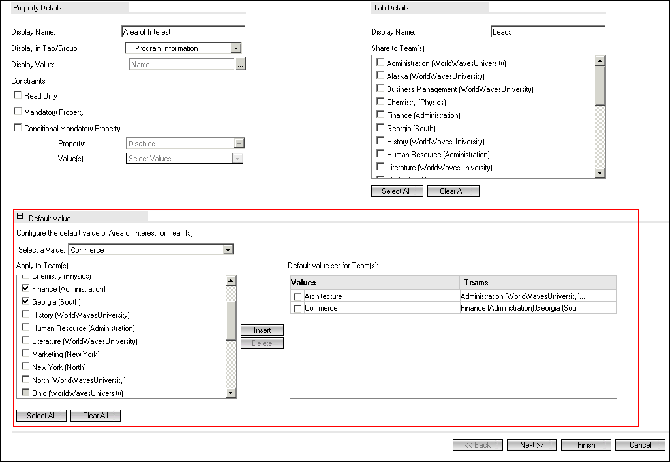Image resolution: width=670 pixels, height=462 pixels.
Task: Click Select All under Apply to Teams
Action: [x=42, y=416]
